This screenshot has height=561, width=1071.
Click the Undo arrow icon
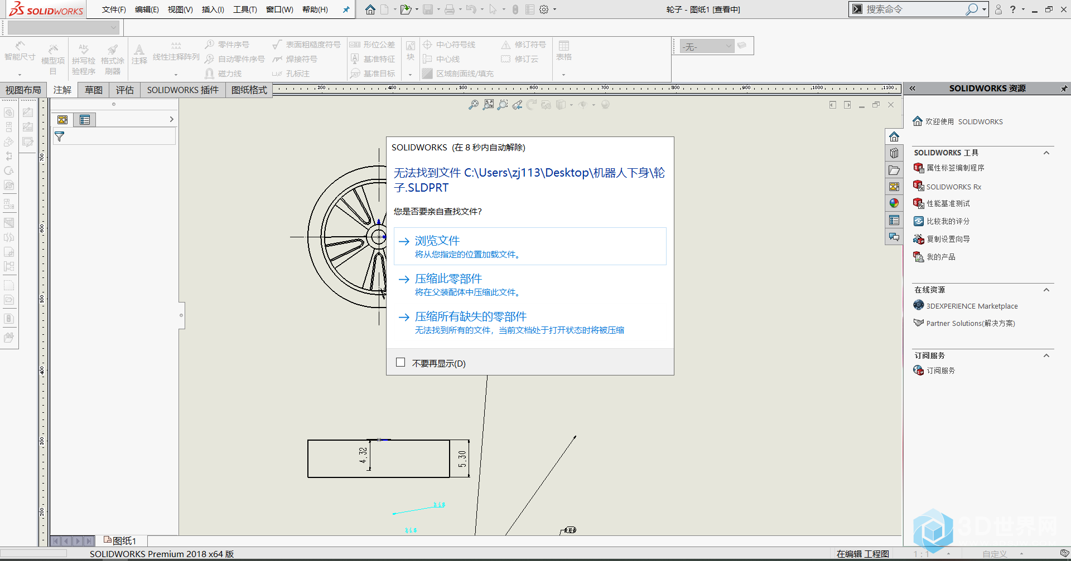471,9
